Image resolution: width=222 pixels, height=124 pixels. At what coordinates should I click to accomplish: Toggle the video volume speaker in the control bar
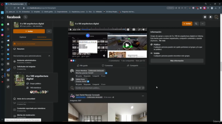coord(144,30)
